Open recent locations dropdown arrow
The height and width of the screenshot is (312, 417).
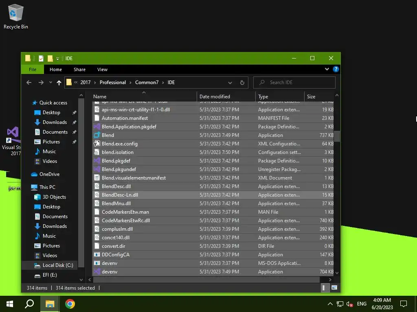coord(50,82)
